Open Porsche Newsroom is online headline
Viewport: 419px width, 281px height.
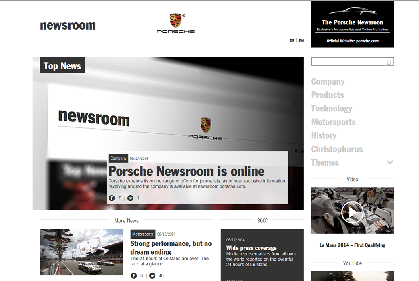coord(186,172)
